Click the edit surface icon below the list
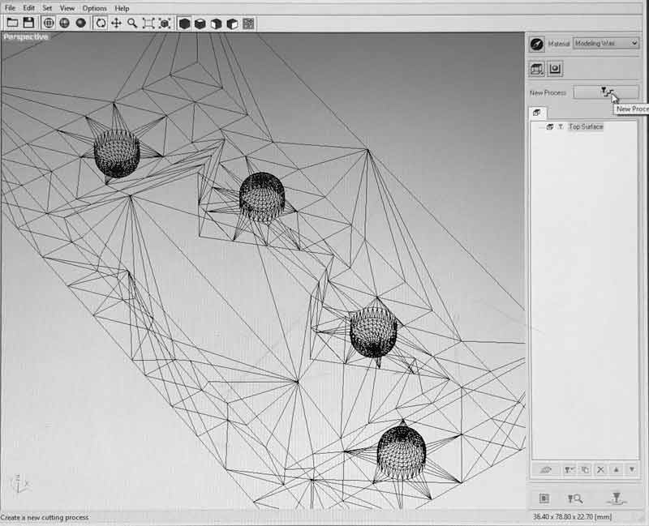 click(x=546, y=469)
